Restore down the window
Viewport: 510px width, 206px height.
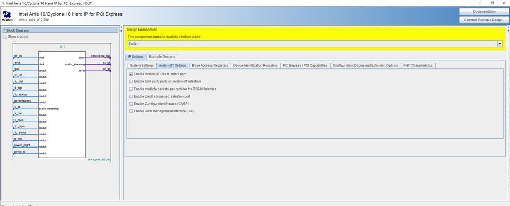(492, 3)
